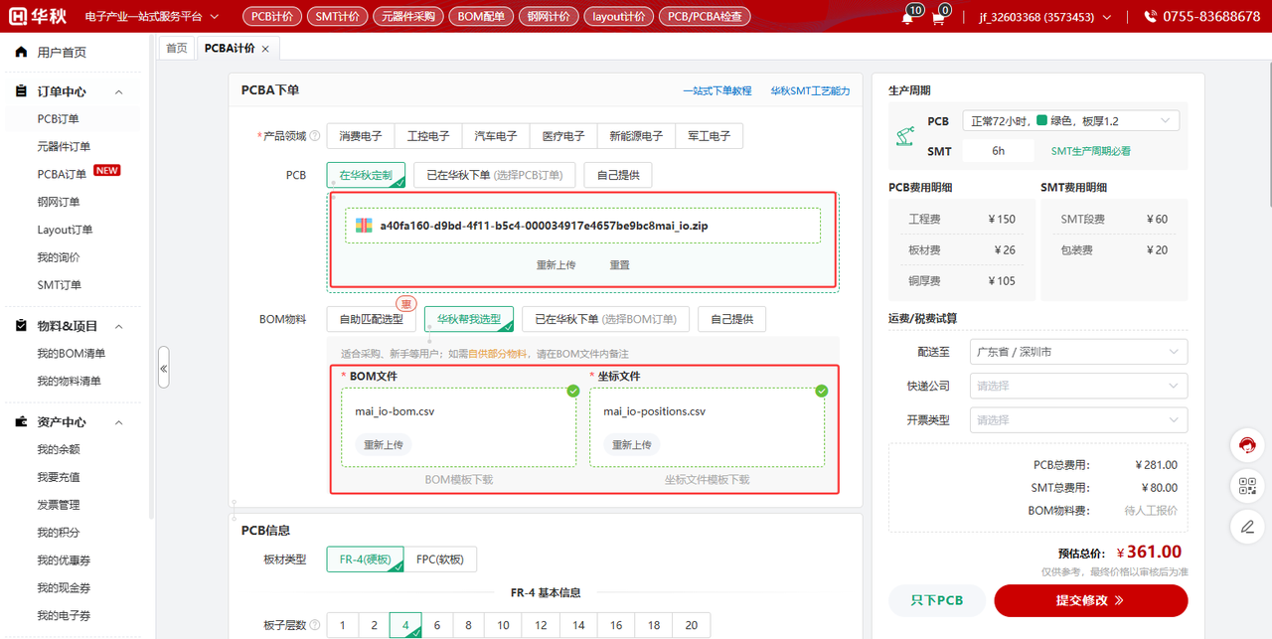The width and height of the screenshot is (1272, 639).
Task: Close the PCBA计价 tab
Action: (x=265, y=49)
